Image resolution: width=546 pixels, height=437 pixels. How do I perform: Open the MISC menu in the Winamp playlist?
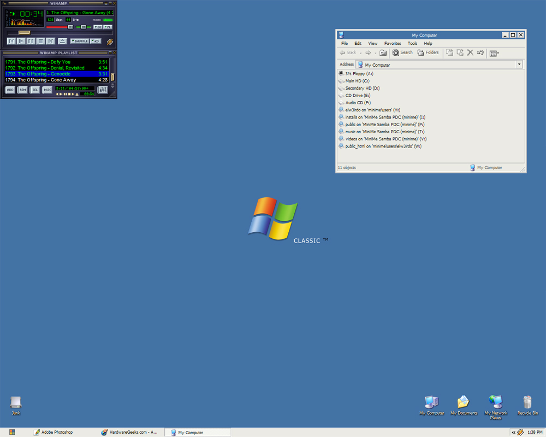tap(46, 90)
